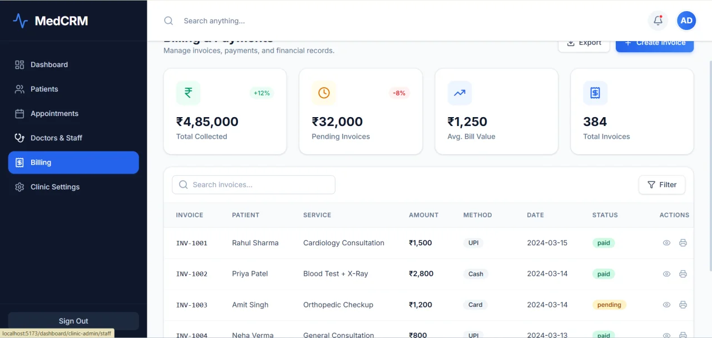Click Cardiology Consultation service cell
The height and width of the screenshot is (338, 712).
(x=344, y=243)
